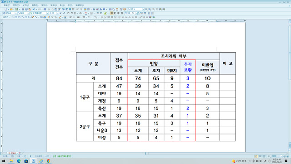This screenshot has height=164, width=291.
Task: Select the Ellipse drawing tool
Action: click(19, 17)
